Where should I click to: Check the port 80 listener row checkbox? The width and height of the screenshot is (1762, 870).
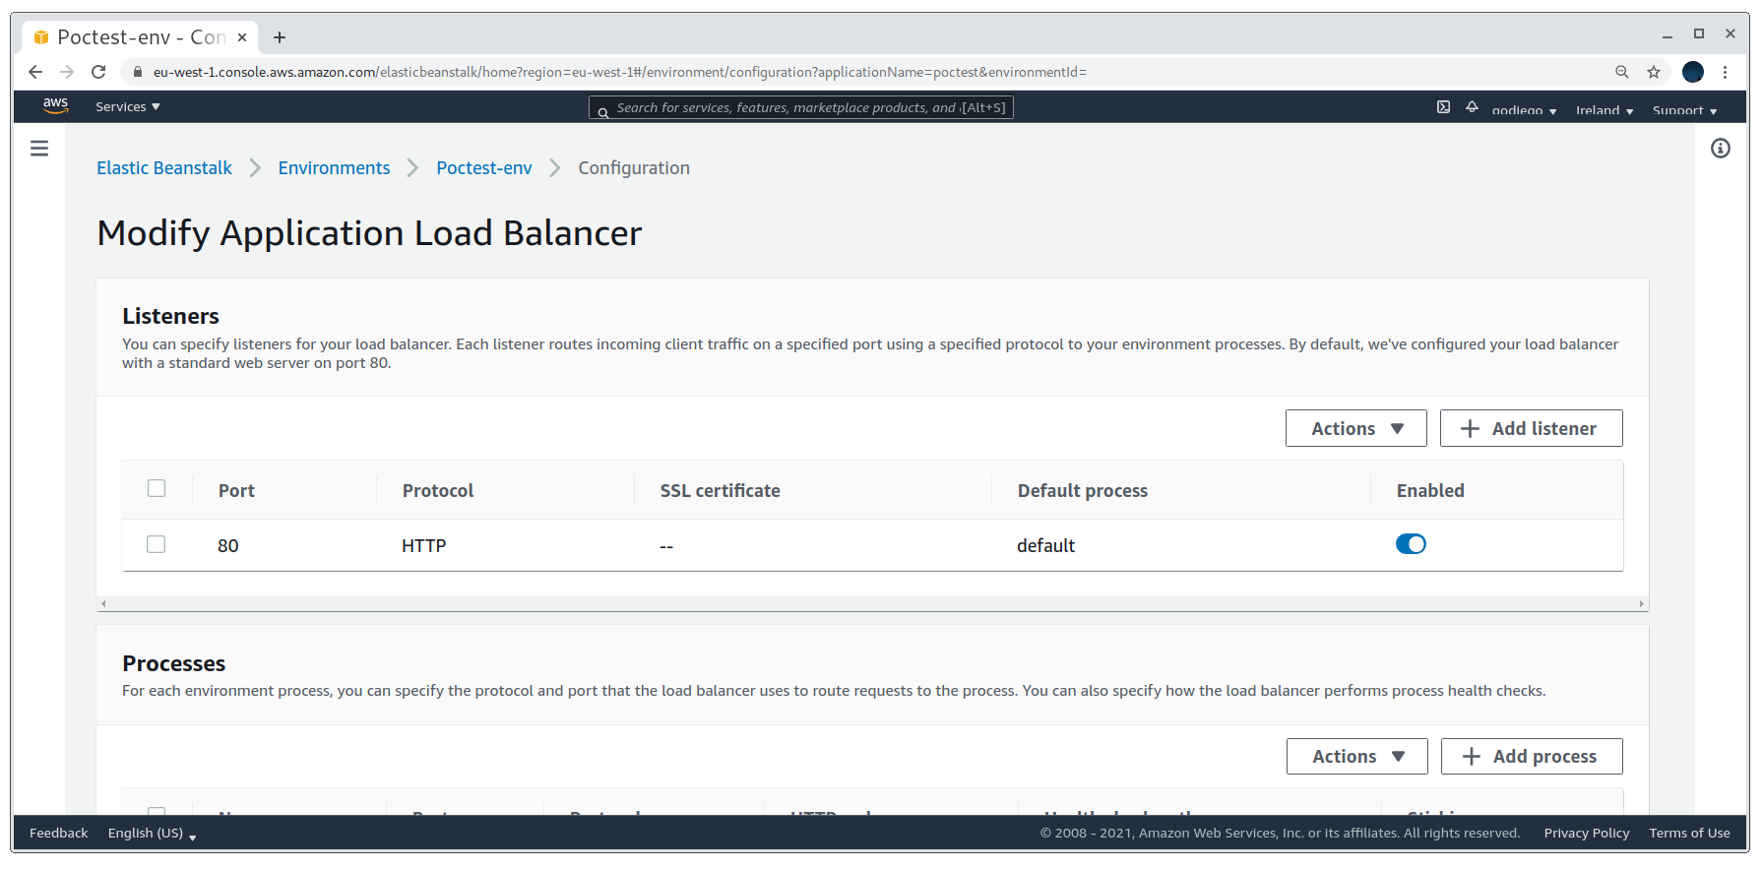[x=157, y=544]
